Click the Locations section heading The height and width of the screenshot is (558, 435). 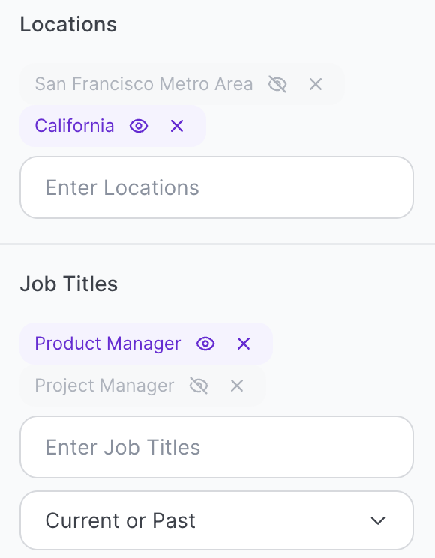pos(68,25)
